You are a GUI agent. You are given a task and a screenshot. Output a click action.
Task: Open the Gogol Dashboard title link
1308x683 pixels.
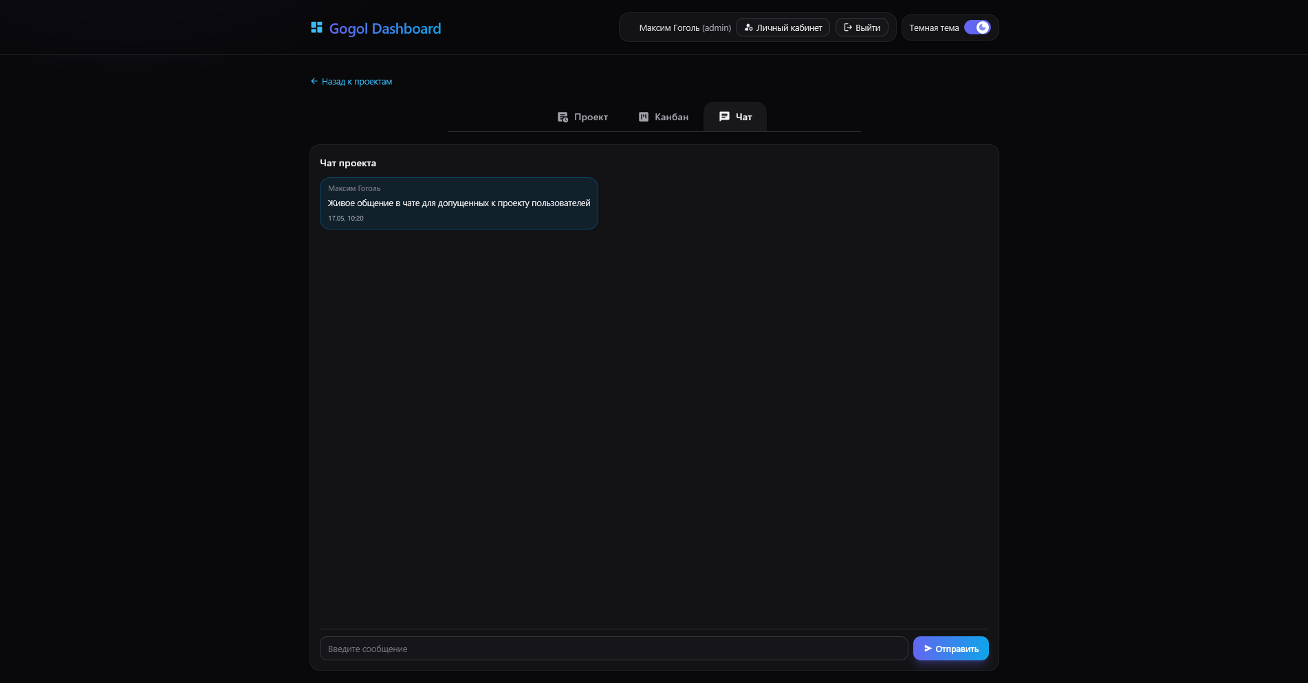tap(384, 28)
